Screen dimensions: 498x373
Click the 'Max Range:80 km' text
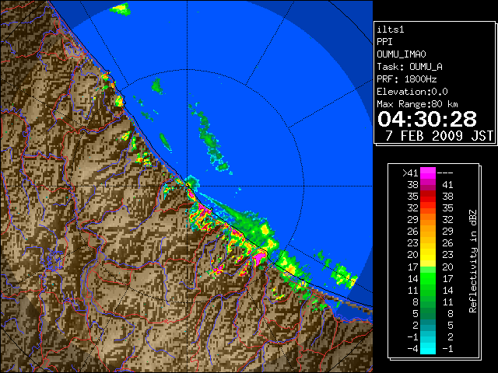(417, 104)
